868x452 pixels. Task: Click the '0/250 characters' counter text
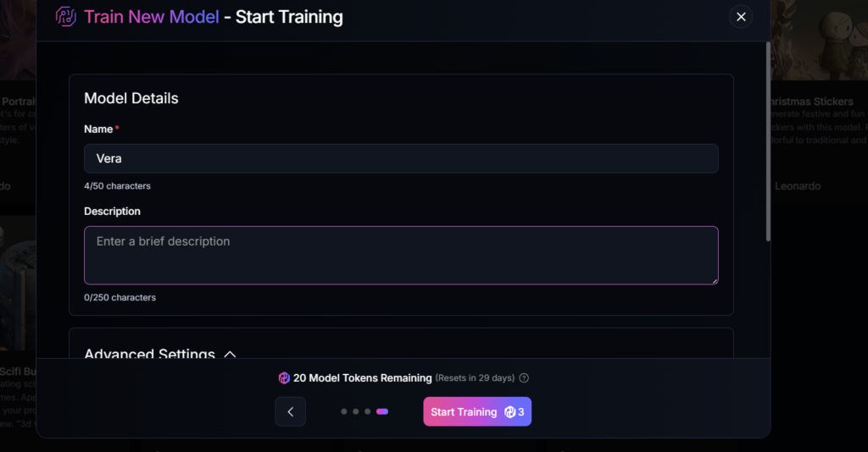[x=120, y=297]
